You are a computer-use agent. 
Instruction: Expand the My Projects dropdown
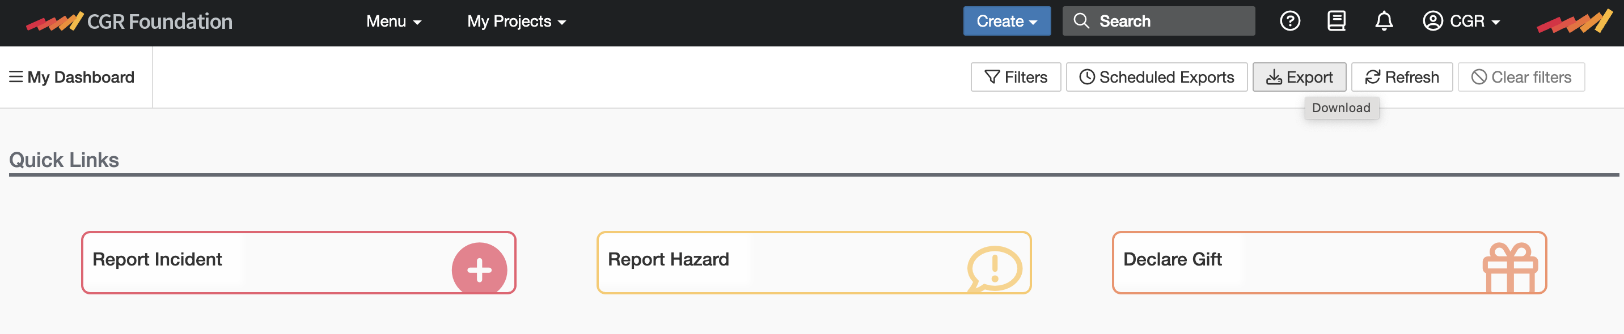517,21
